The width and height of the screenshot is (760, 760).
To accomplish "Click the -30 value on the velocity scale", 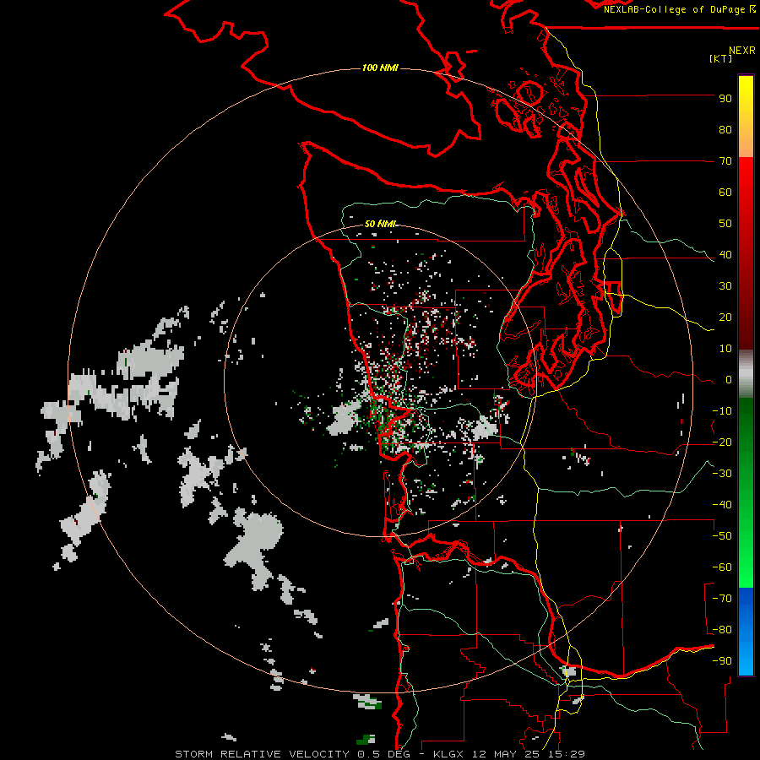I will point(722,474).
